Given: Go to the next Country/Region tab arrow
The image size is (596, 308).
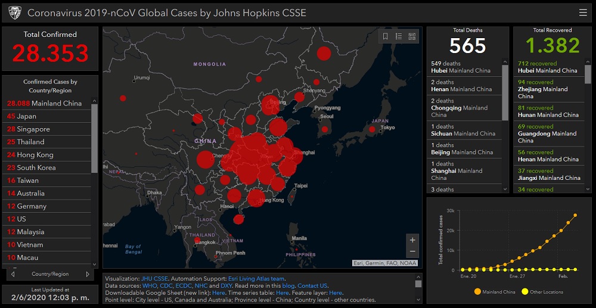Looking at the screenshot, I should (x=88, y=275).
